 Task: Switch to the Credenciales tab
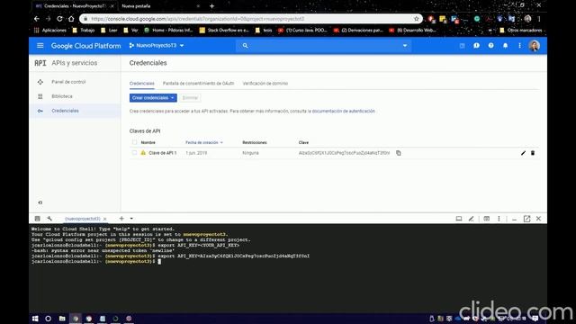click(142, 84)
